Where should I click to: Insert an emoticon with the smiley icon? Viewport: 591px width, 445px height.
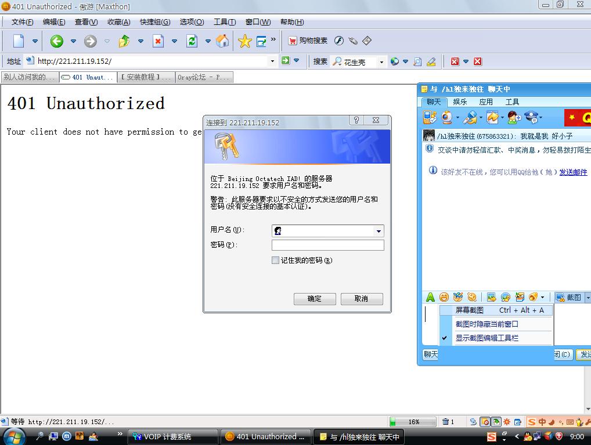coord(443,297)
